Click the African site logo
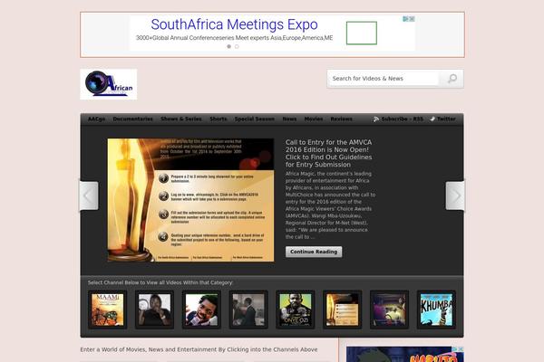Screen dimensions: 544x362 click(x=108, y=84)
